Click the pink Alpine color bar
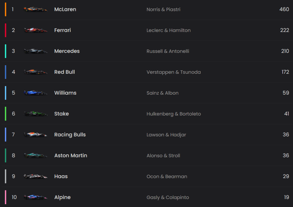 5,197
